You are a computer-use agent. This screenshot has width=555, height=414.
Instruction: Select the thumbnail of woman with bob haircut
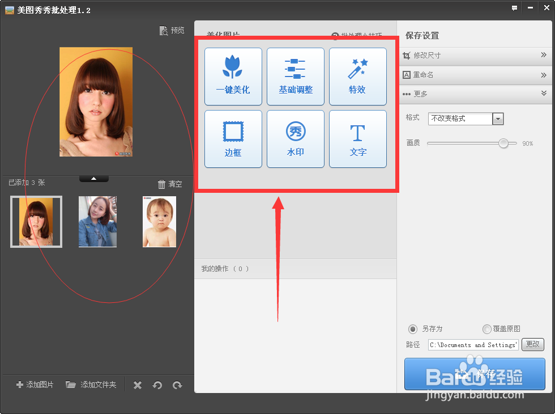click(36, 222)
